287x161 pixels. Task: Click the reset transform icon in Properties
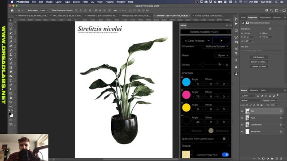pyautogui.click(x=270, y=29)
